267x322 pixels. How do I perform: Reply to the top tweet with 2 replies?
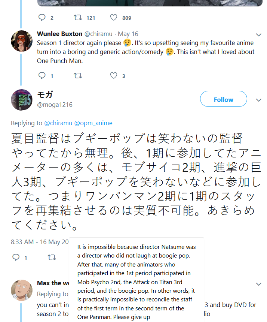pyautogui.click(x=42, y=18)
